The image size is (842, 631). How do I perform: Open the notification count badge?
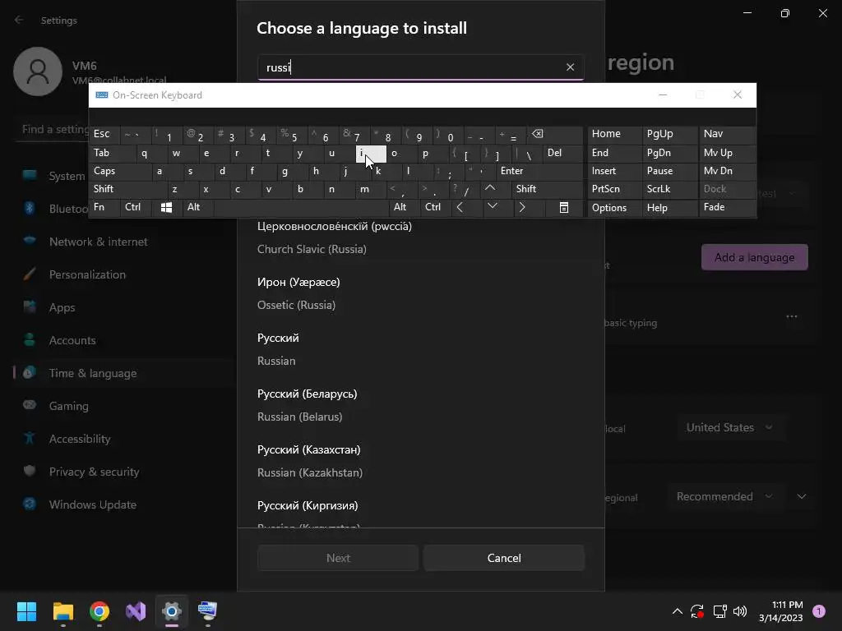click(818, 611)
